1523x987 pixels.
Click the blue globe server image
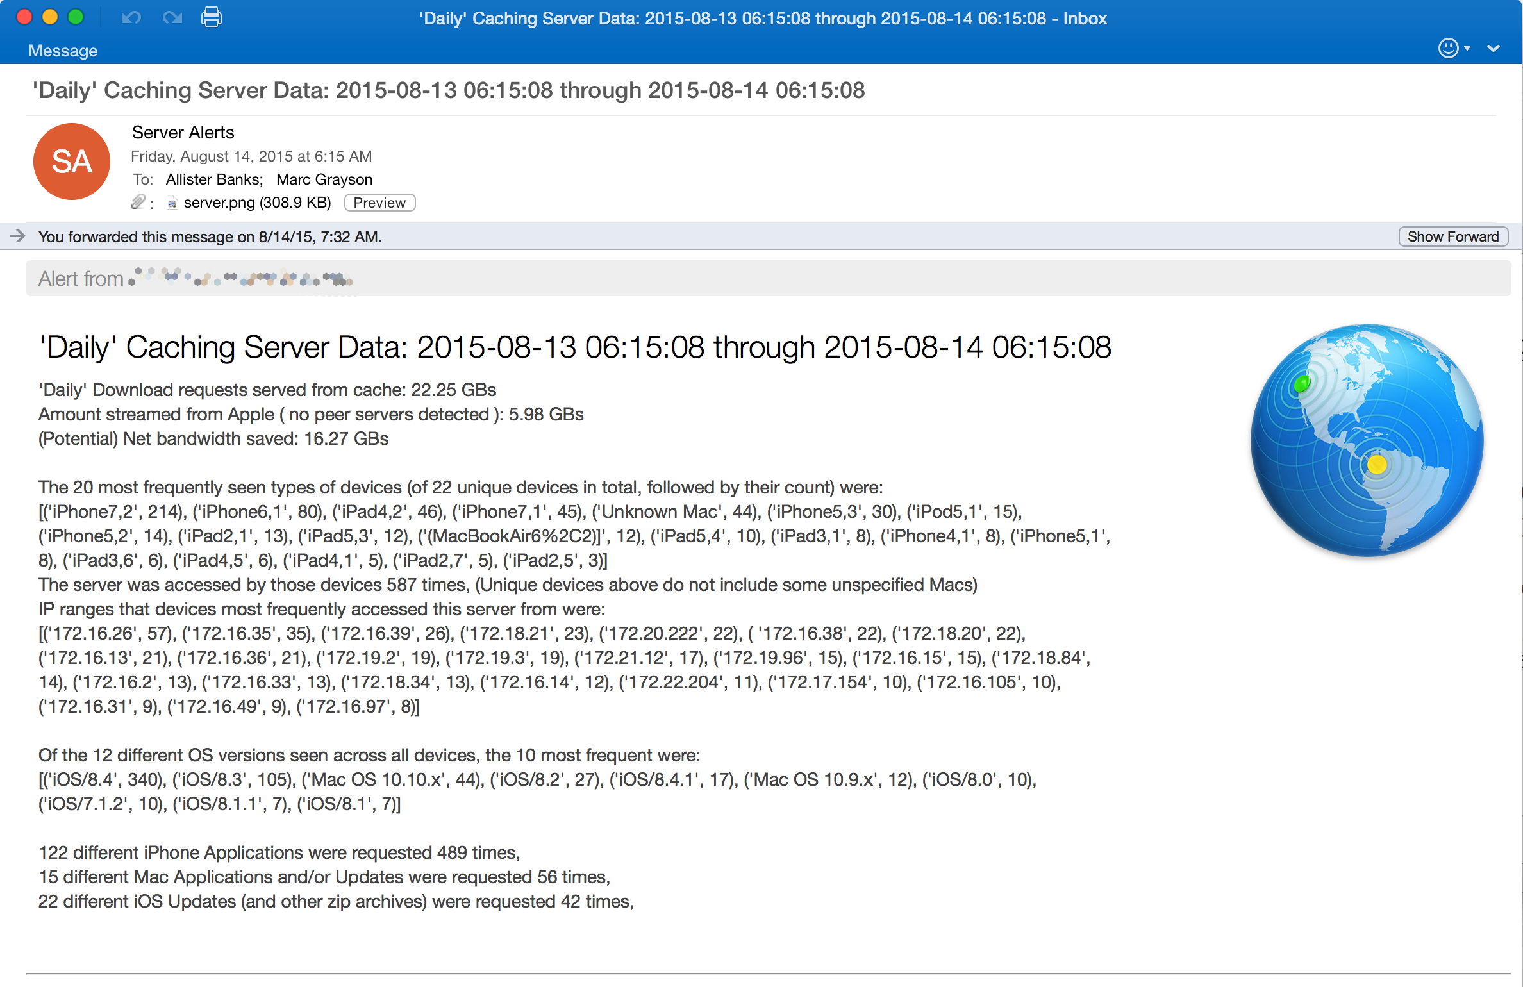click(1367, 440)
